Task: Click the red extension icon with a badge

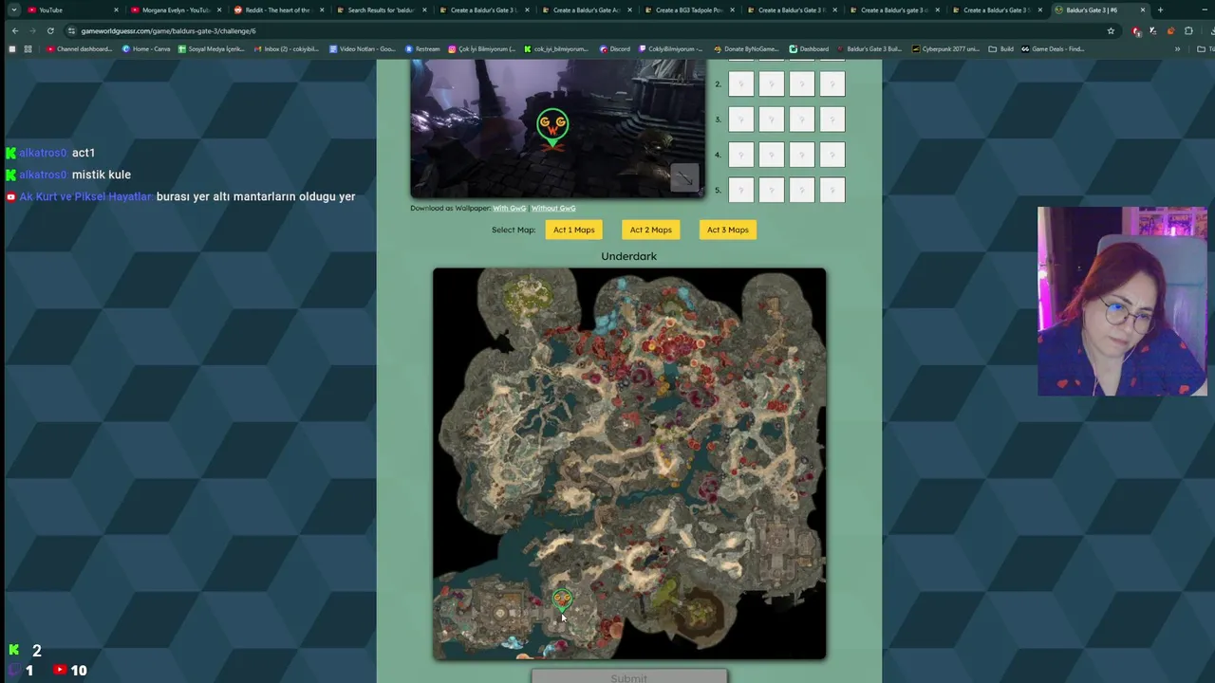Action: pyautogui.click(x=1137, y=30)
